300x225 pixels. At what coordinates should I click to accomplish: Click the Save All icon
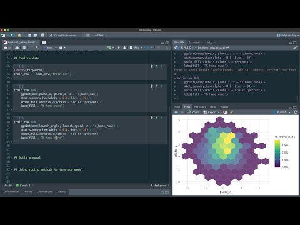35,35
